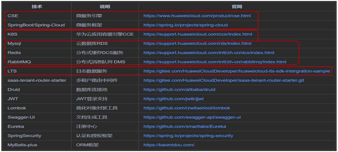
Task: Click the 注册中心 description
Action: [x=87, y=126]
